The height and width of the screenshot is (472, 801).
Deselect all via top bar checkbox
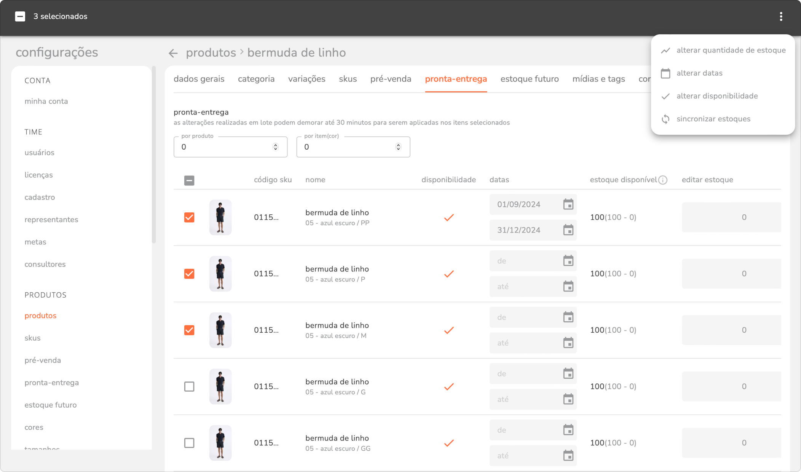[x=20, y=16]
